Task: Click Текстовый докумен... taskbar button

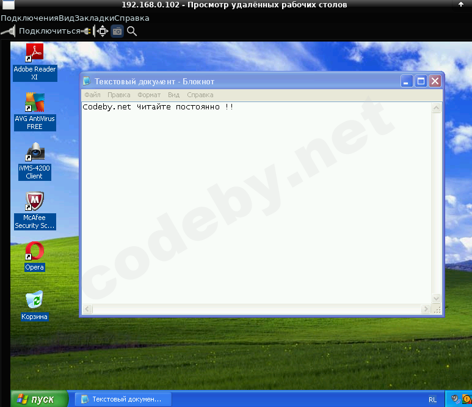Action: pyautogui.click(x=123, y=399)
